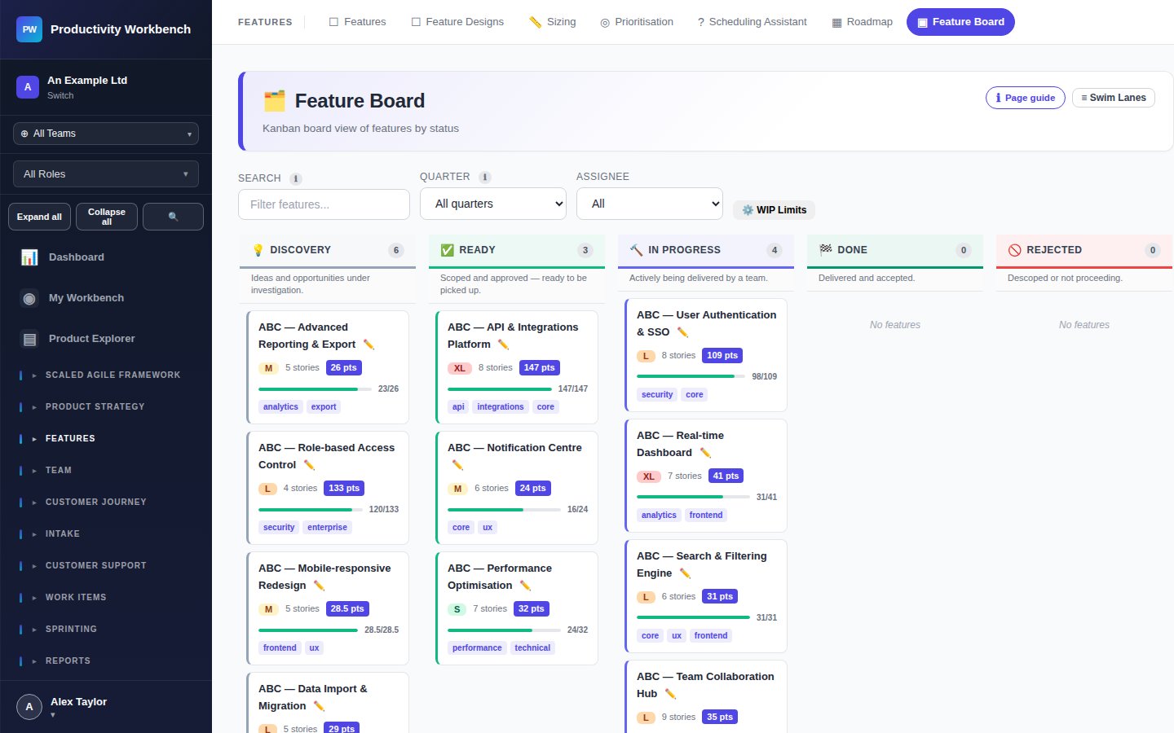Expand the Product Strategy section
Screen dimensions: 1174x733
click(106, 407)
